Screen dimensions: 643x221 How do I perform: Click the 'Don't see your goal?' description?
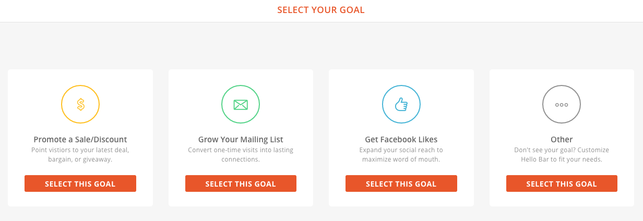pyautogui.click(x=562, y=155)
